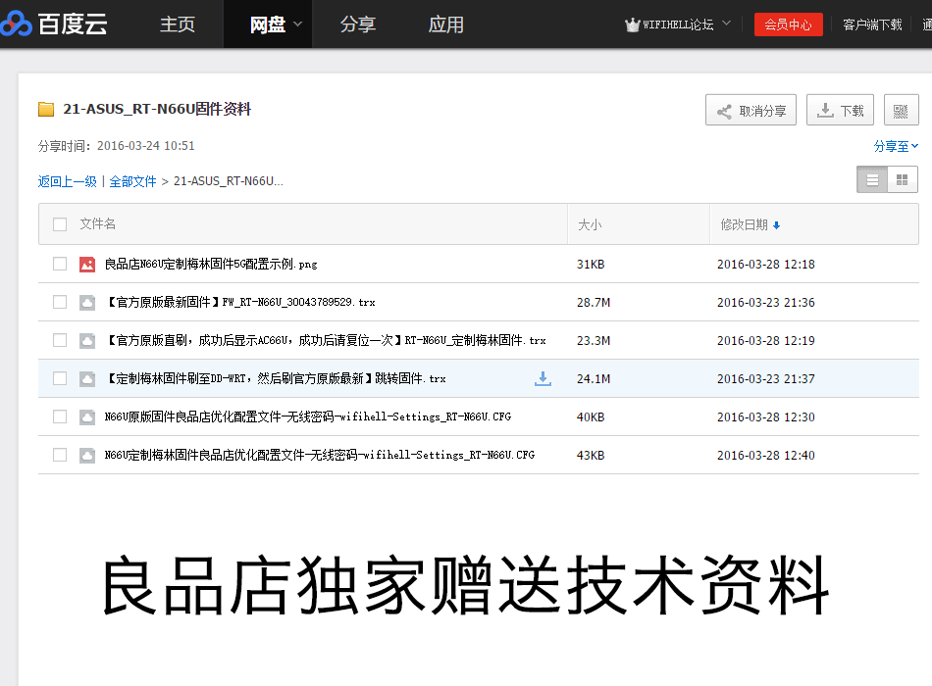
Task: Click the crown icon beside WIFIHELL论坛
Action: pyautogui.click(x=633, y=24)
